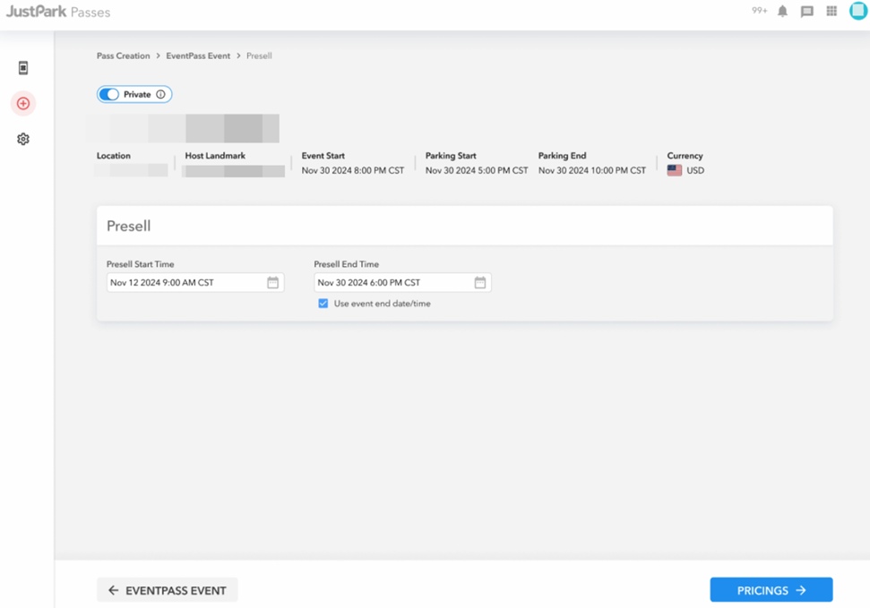Open the Presell Start Time calendar picker
The image size is (870, 608).
[272, 282]
